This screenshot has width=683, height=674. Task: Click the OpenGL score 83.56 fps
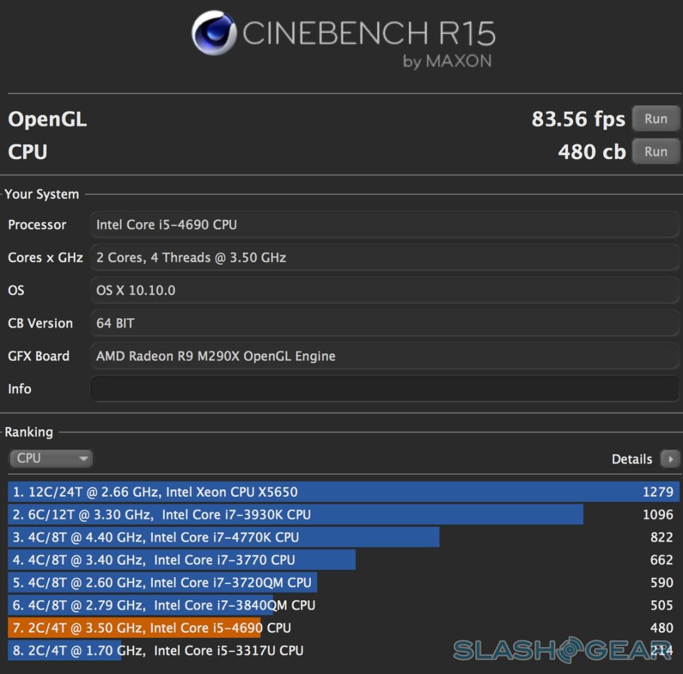pyautogui.click(x=578, y=119)
